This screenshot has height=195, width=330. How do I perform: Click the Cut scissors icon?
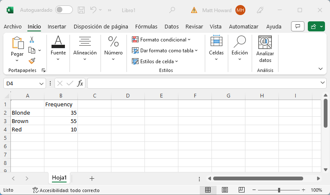tap(32, 39)
